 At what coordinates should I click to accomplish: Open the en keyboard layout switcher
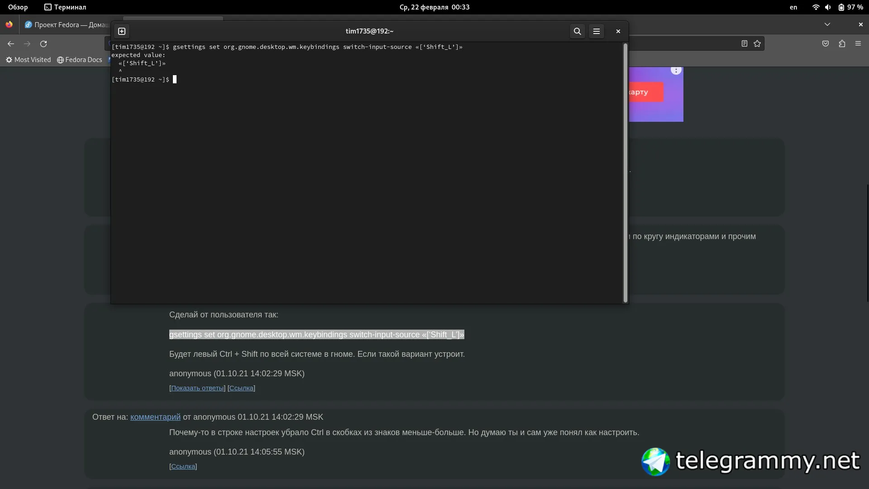793,7
